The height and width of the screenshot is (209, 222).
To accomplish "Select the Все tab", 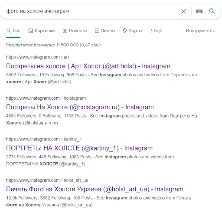I will pyautogui.click(x=13, y=31).
